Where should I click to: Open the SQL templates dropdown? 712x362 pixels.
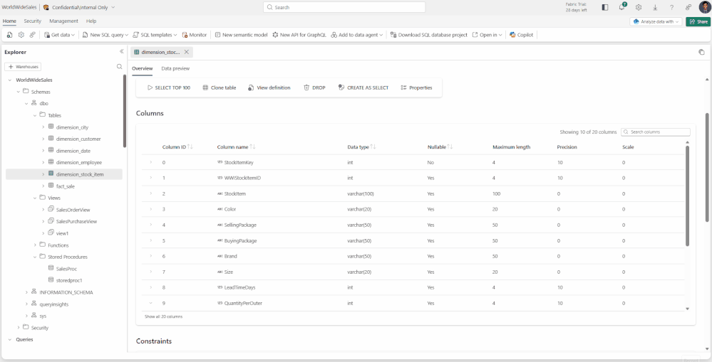[x=155, y=35]
